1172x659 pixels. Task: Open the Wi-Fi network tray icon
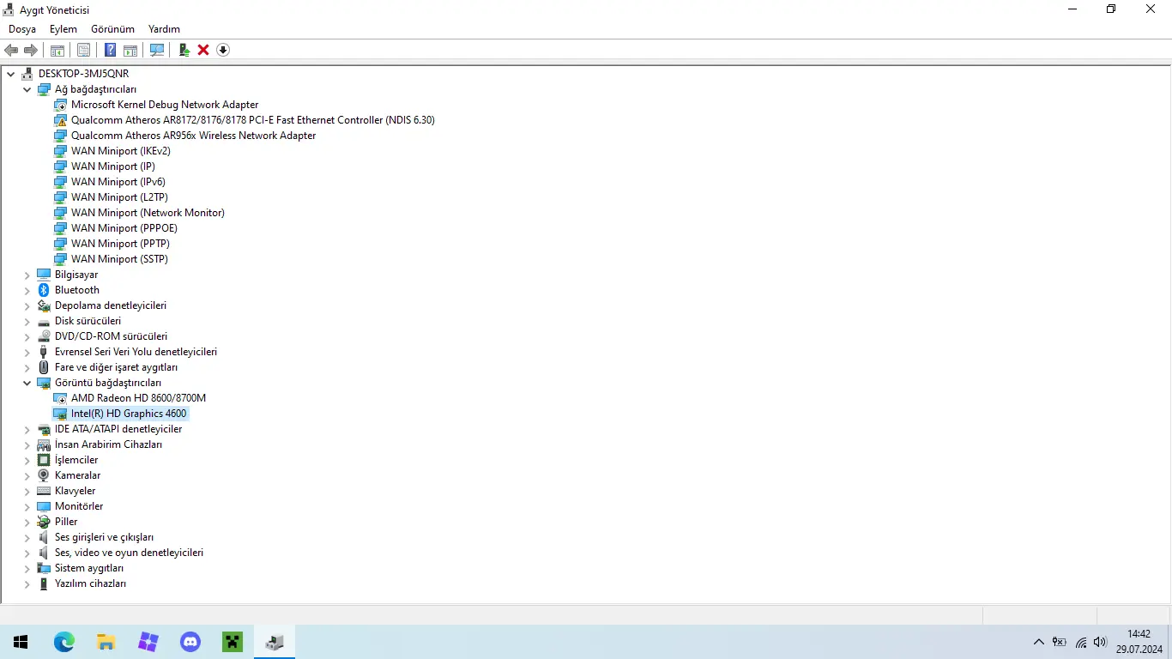coord(1081,642)
